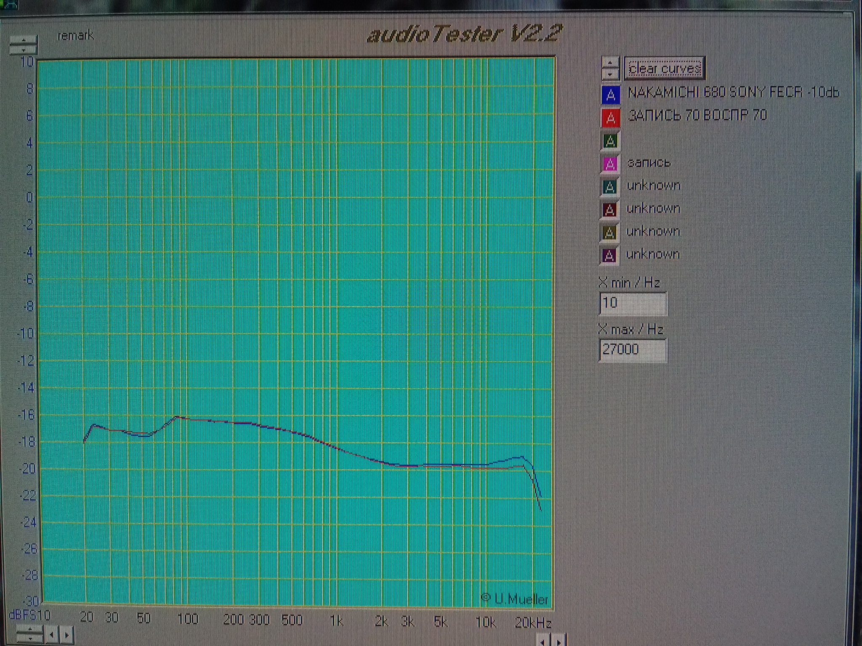Click the X min / Hz input field
The height and width of the screenshot is (646, 862).
point(633,303)
